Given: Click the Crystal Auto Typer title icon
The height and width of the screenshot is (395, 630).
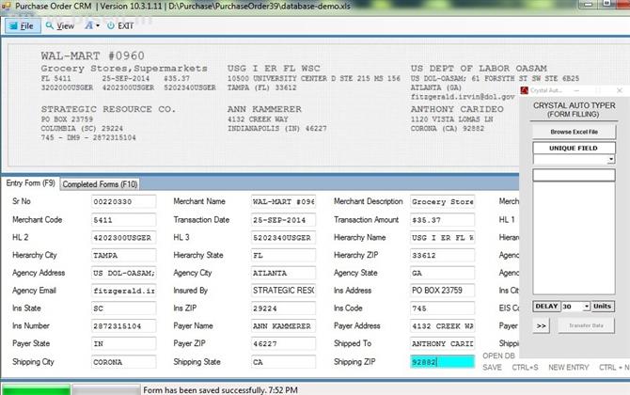Looking at the screenshot, I should point(524,90).
